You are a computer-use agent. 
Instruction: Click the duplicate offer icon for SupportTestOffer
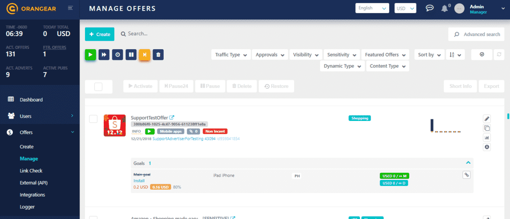tap(487, 128)
